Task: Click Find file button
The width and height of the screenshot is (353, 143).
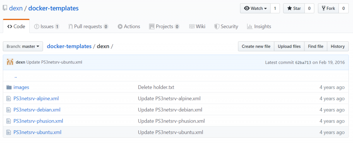Action: (x=316, y=46)
